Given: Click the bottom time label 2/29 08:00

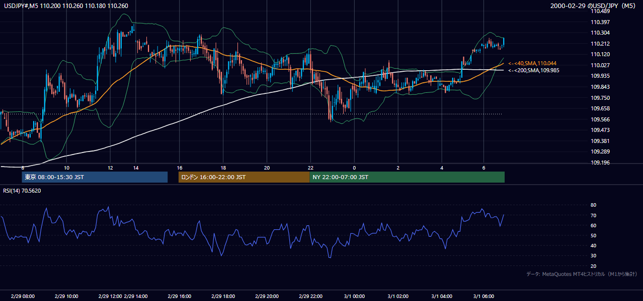Looking at the screenshot, I should click(x=23, y=296).
